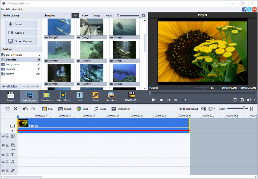258x179 pixels.
Task: Click the timeline Zoom slider
Action: coord(238,108)
